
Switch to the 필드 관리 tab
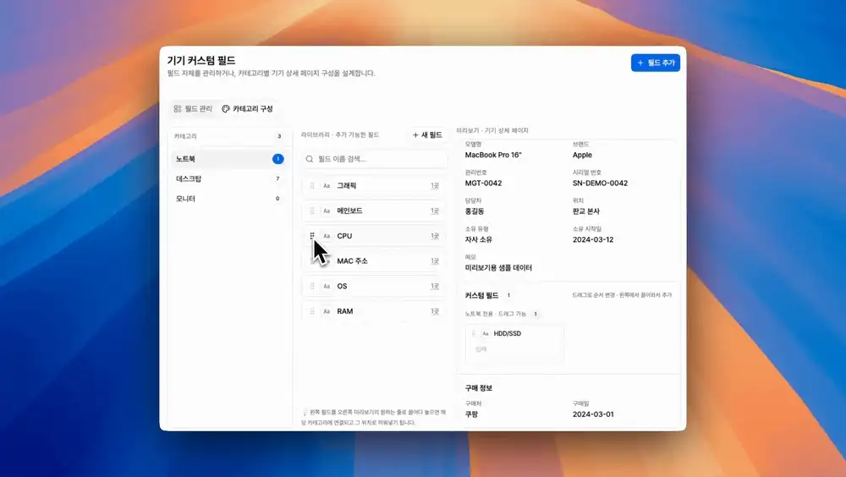pyautogui.click(x=193, y=108)
